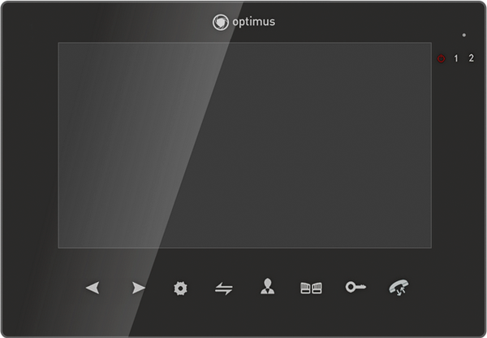
Task: Tap the person monitor view icon
Action: point(267,286)
